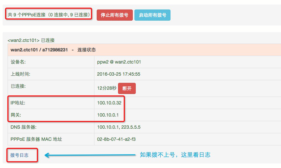This screenshot has height=168, width=281.
Task: Select the IP address value 100.10.0.32
Action: [x=109, y=103]
